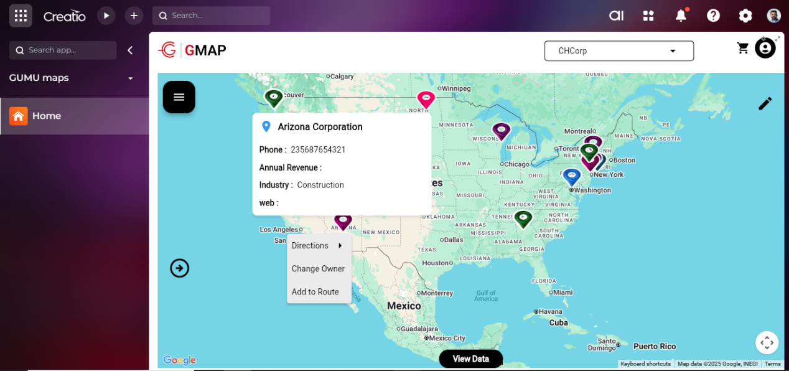Open the shopping cart icon
The image size is (789, 371).
[x=743, y=48]
